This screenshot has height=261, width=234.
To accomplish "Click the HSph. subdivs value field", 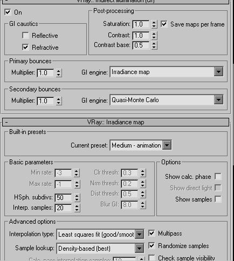I will 63,198.
